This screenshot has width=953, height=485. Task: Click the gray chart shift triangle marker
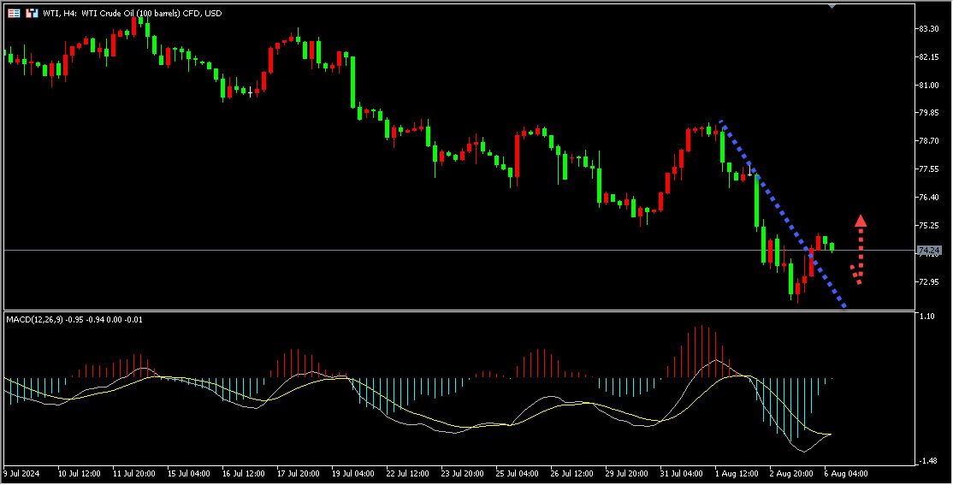pyautogui.click(x=832, y=5)
